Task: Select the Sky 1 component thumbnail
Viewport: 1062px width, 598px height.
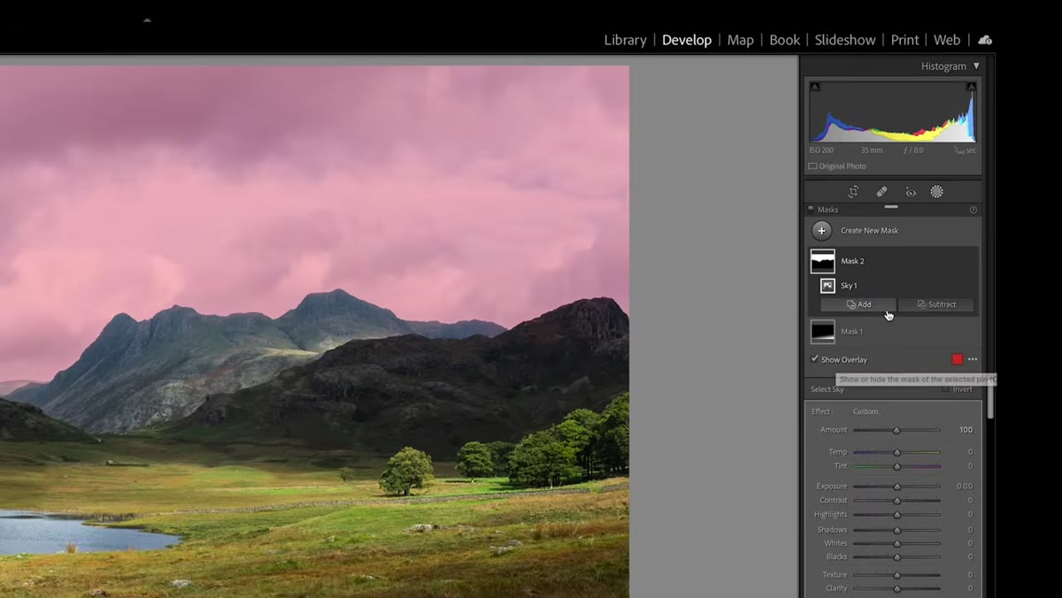Action: [x=827, y=286]
